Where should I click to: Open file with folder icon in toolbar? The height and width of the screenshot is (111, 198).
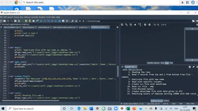[5, 21]
